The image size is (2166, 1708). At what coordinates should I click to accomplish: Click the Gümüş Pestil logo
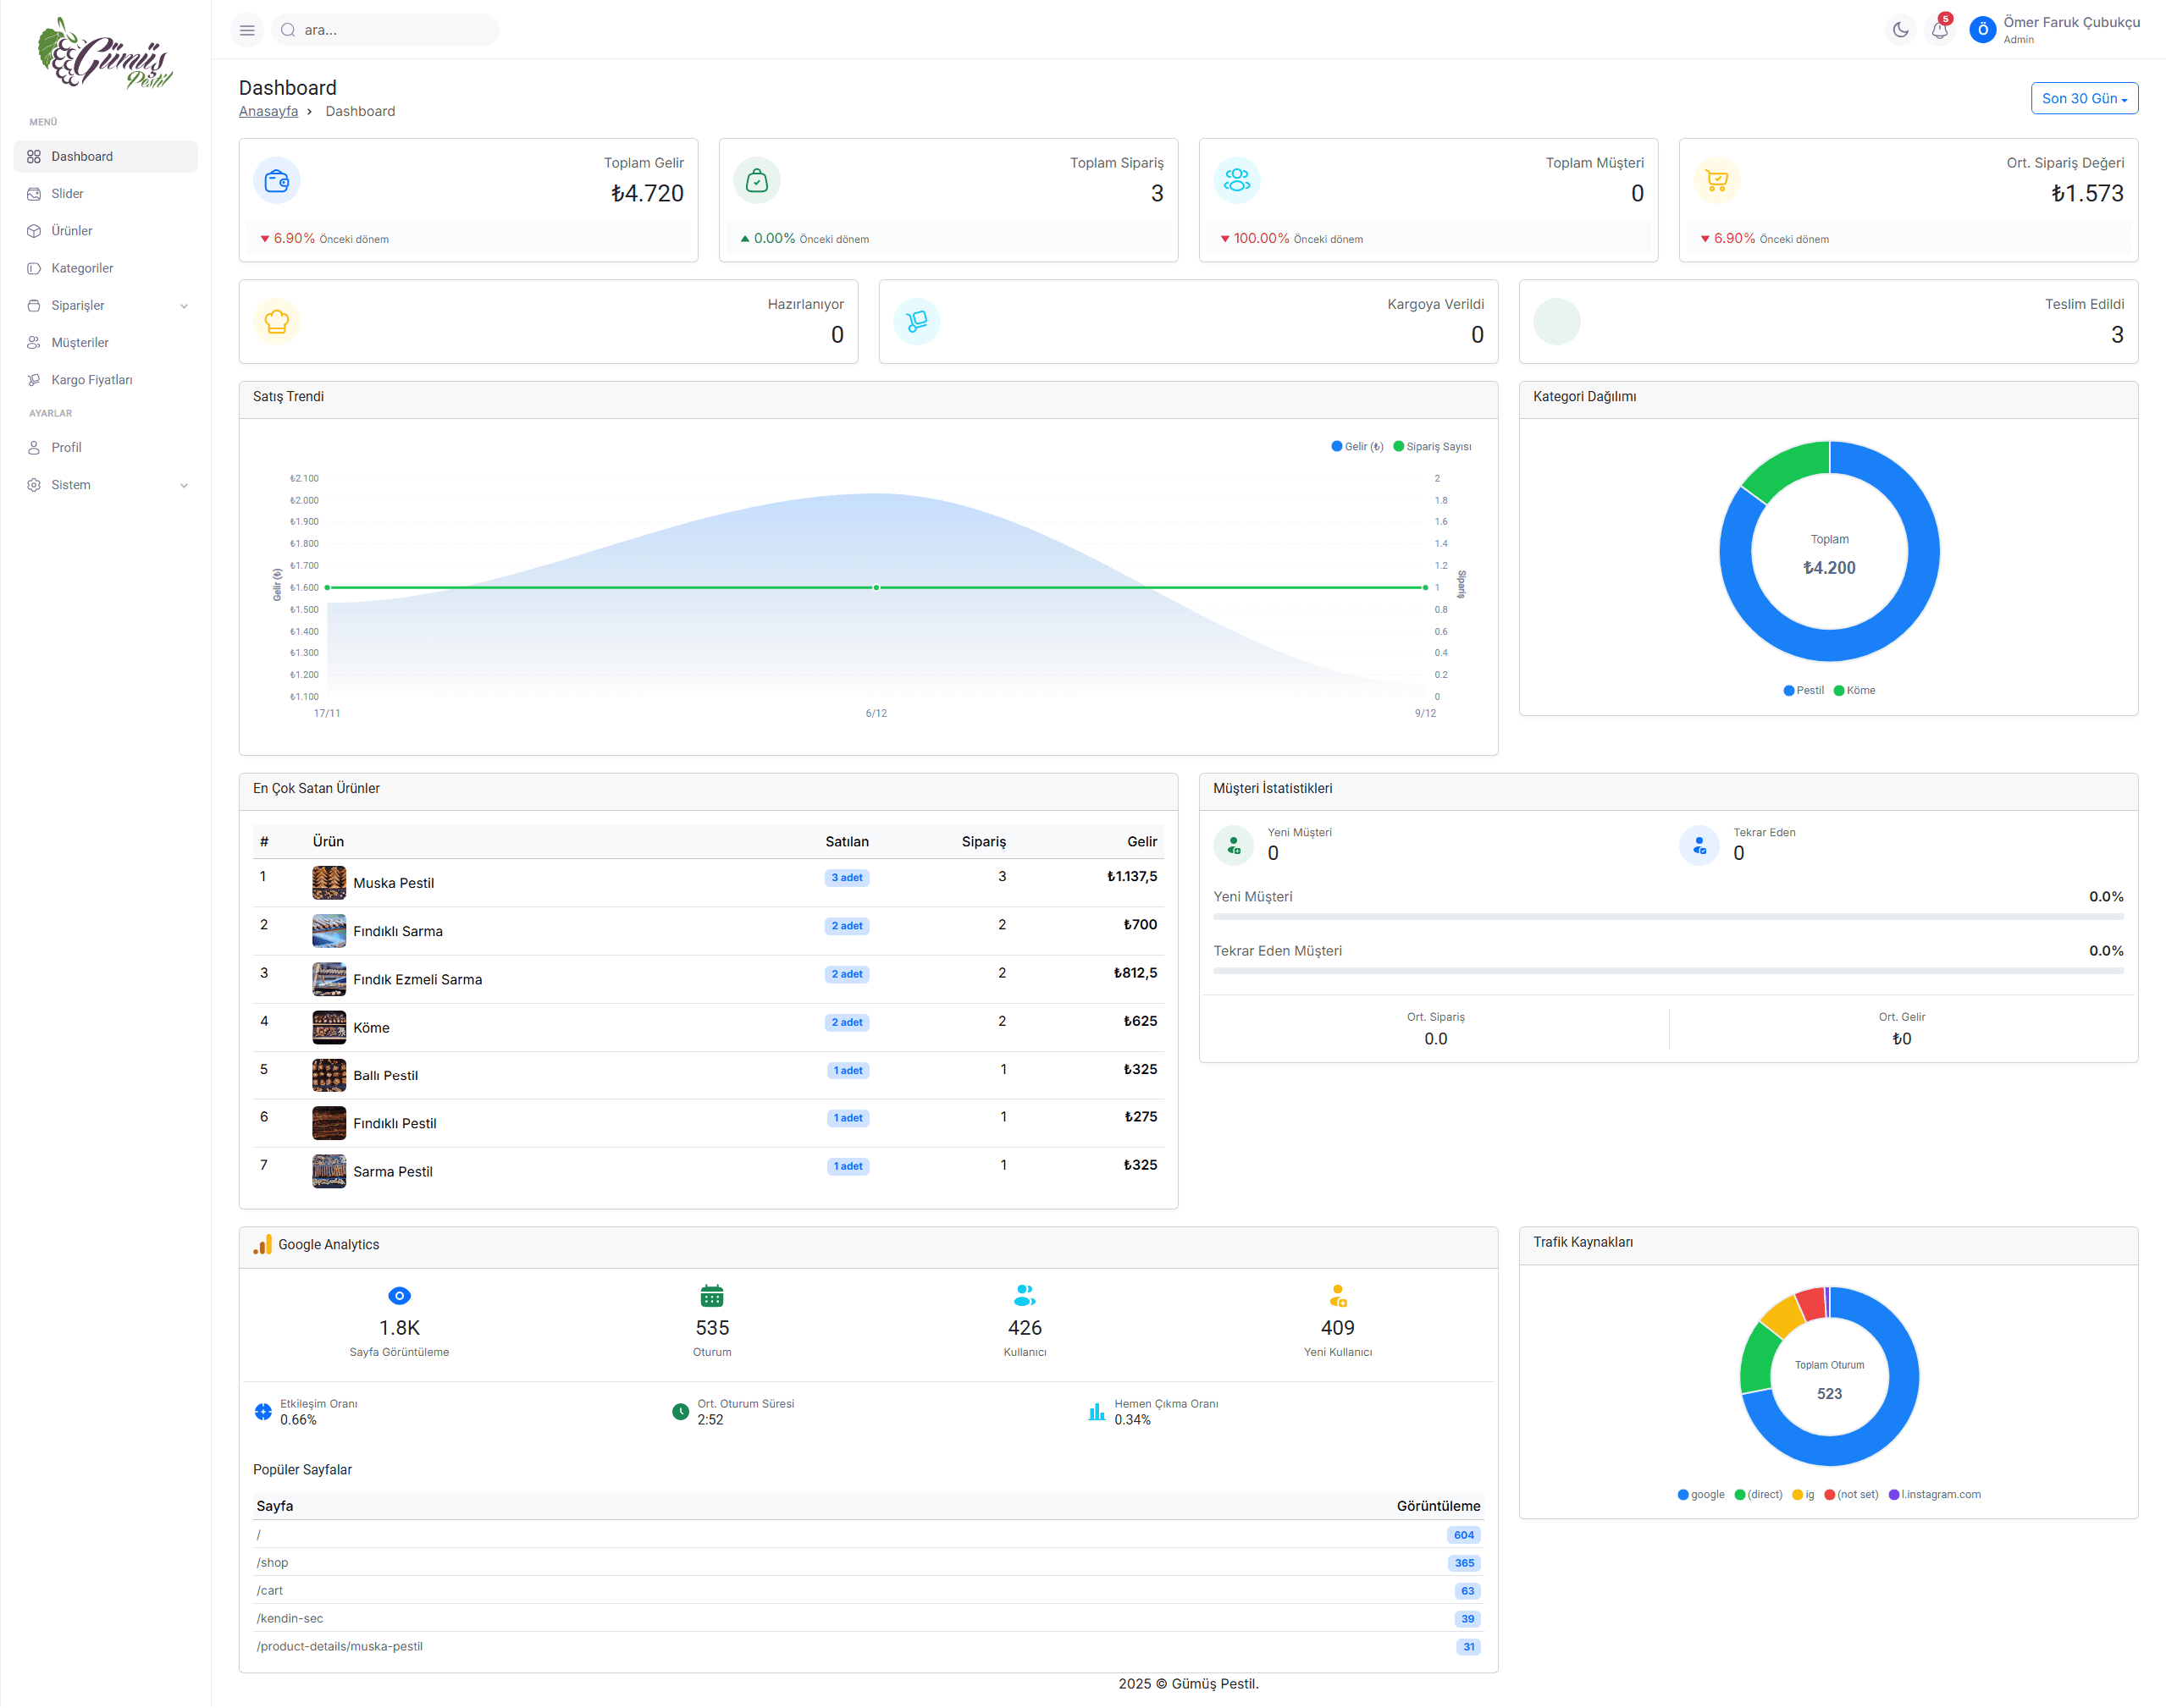point(105,54)
